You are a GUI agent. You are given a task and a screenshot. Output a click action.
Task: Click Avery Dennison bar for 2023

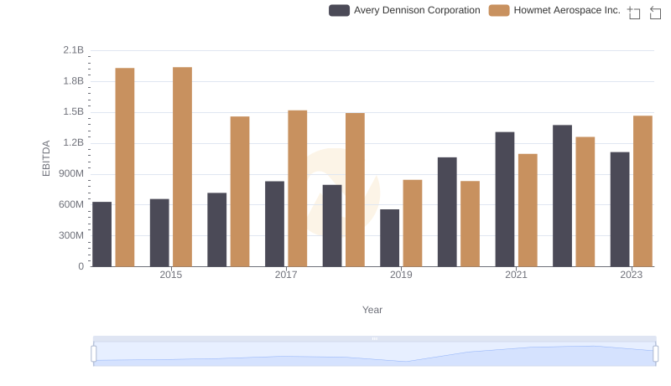(x=620, y=209)
